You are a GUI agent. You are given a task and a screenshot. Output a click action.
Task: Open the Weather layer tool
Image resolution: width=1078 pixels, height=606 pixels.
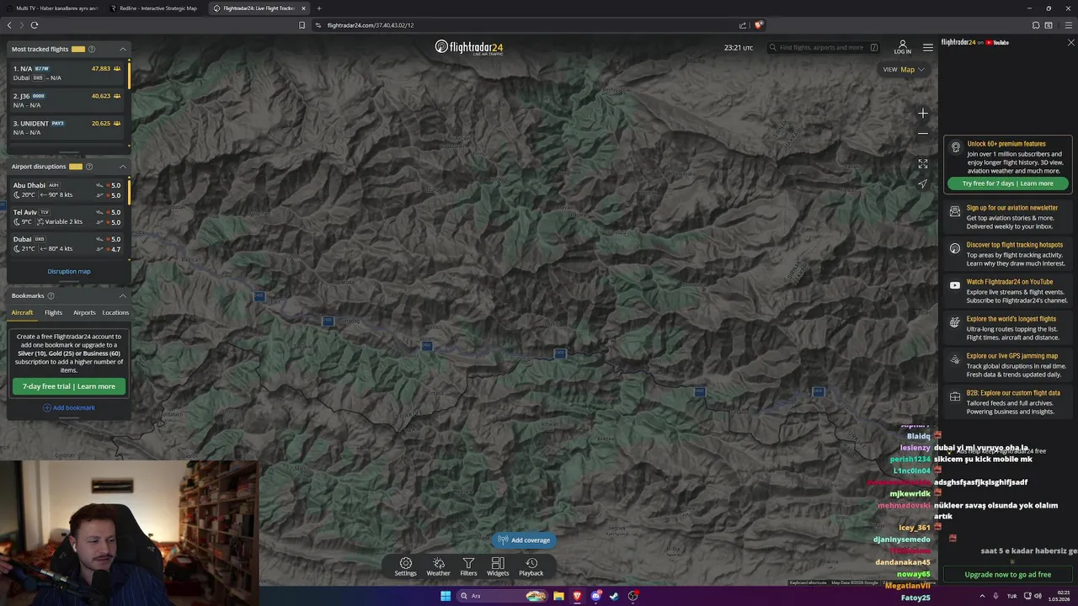[x=438, y=567]
